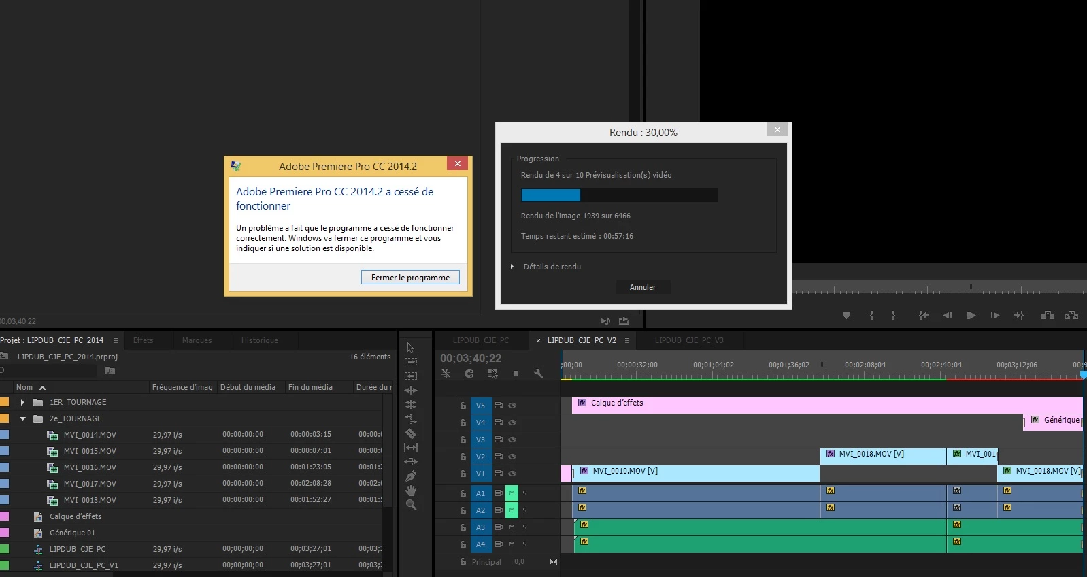The height and width of the screenshot is (577, 1087).
Task: Click Mark In brace in program monitor
Action: pyautogui.click(x=871, y=315)
